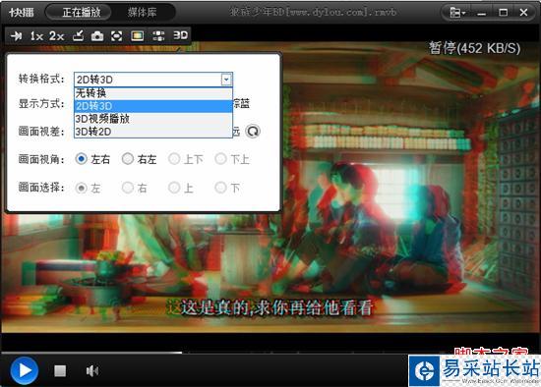Image resolution: width=541 pixels, height=387 pixels.
Task: Stop playback with the square button
Action: pyautogui.click(x=60, y=371)
